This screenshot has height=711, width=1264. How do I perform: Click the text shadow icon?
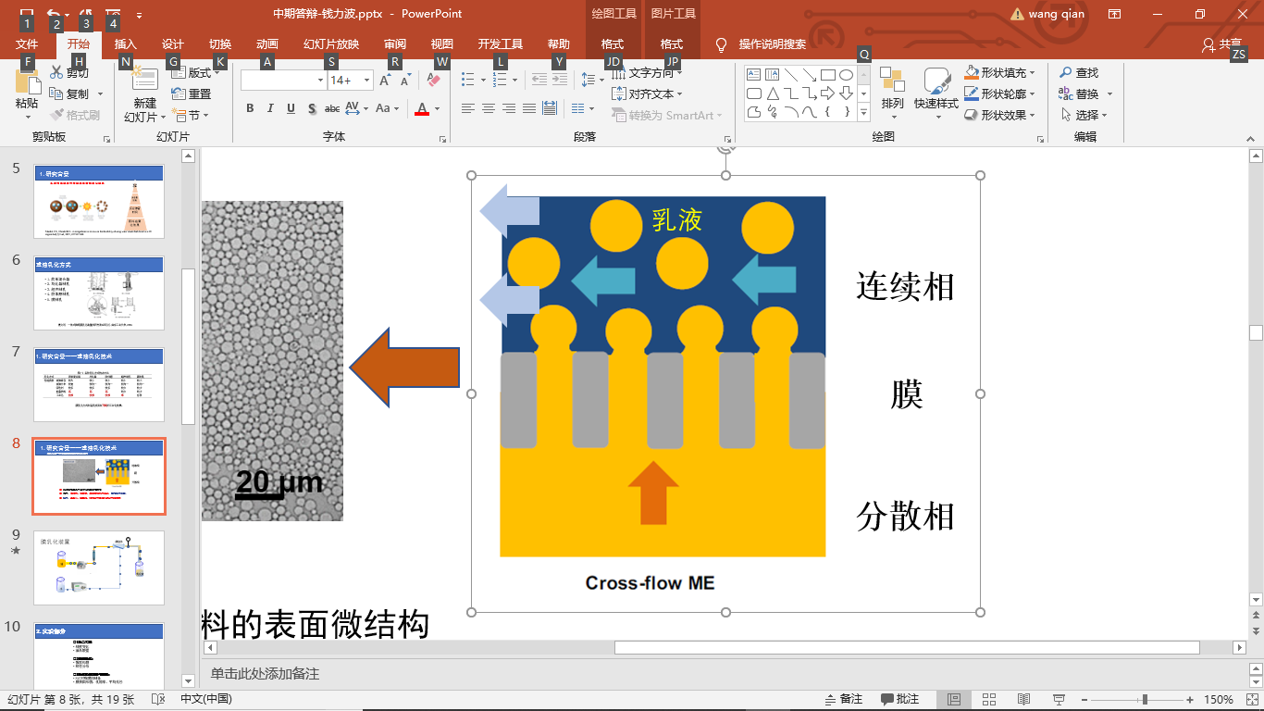[x=311, y=108]
